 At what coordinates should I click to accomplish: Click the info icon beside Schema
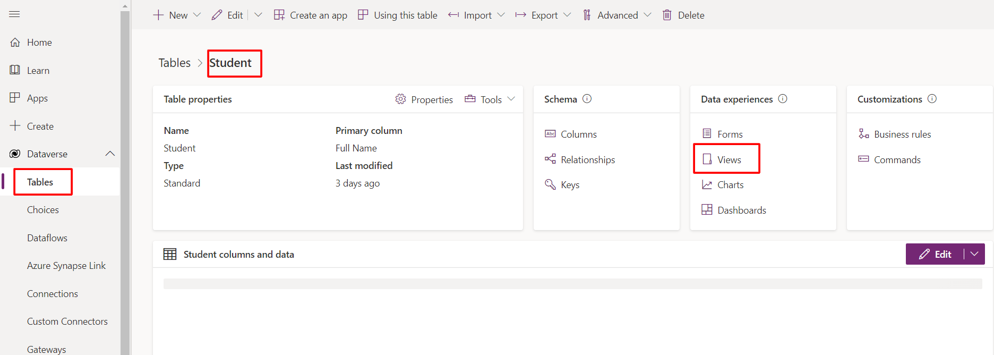pos(587,99)
